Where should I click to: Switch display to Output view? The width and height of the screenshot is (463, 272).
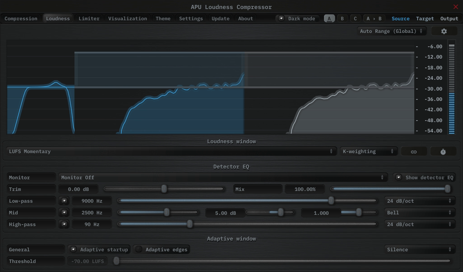[449, 18]
